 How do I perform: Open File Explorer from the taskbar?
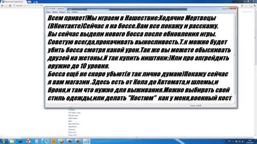(12, 141)
